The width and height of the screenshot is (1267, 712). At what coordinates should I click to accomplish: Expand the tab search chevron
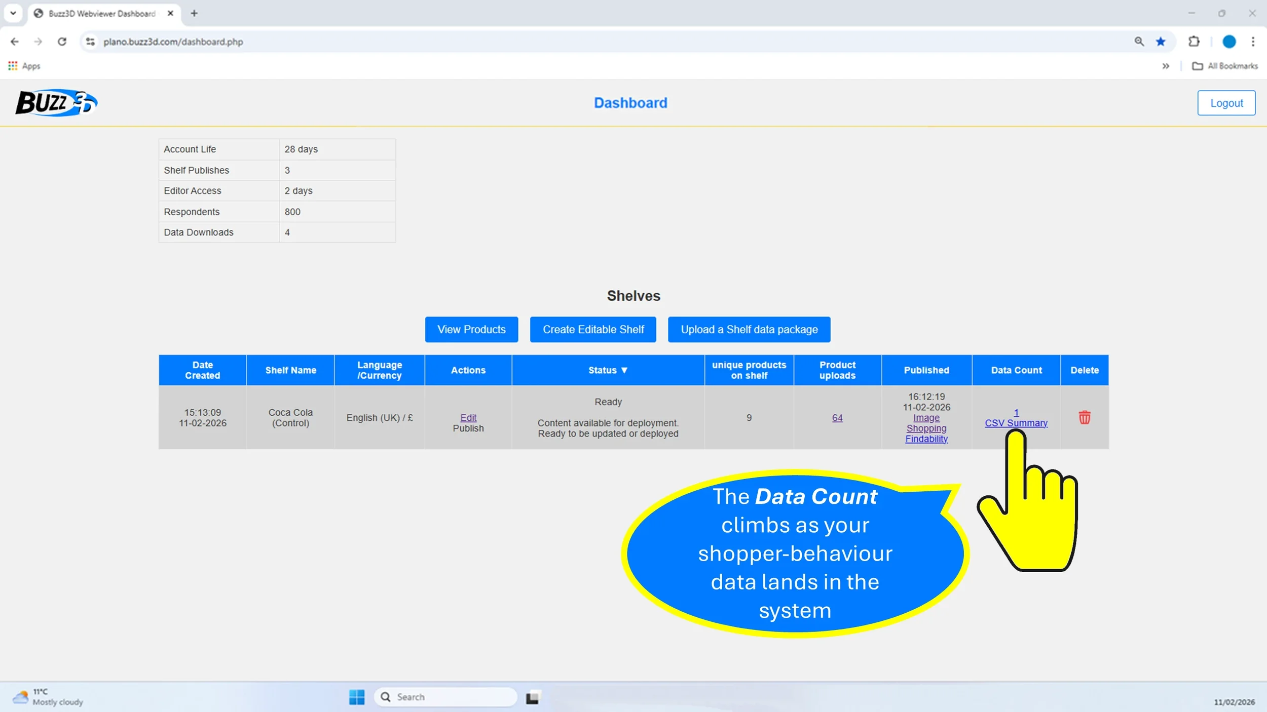click(13, 13)
